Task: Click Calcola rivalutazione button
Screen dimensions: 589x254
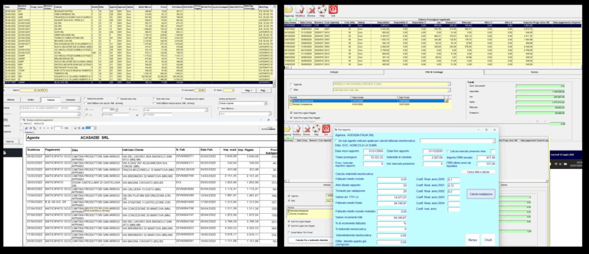Action: click(481, 194)
